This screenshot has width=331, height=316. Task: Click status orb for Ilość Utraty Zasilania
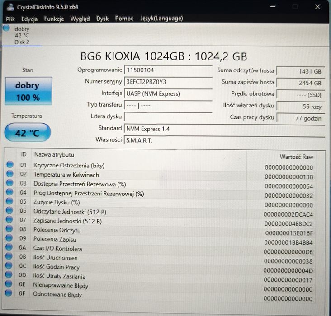pyautogui.click(x=9, y=274)
